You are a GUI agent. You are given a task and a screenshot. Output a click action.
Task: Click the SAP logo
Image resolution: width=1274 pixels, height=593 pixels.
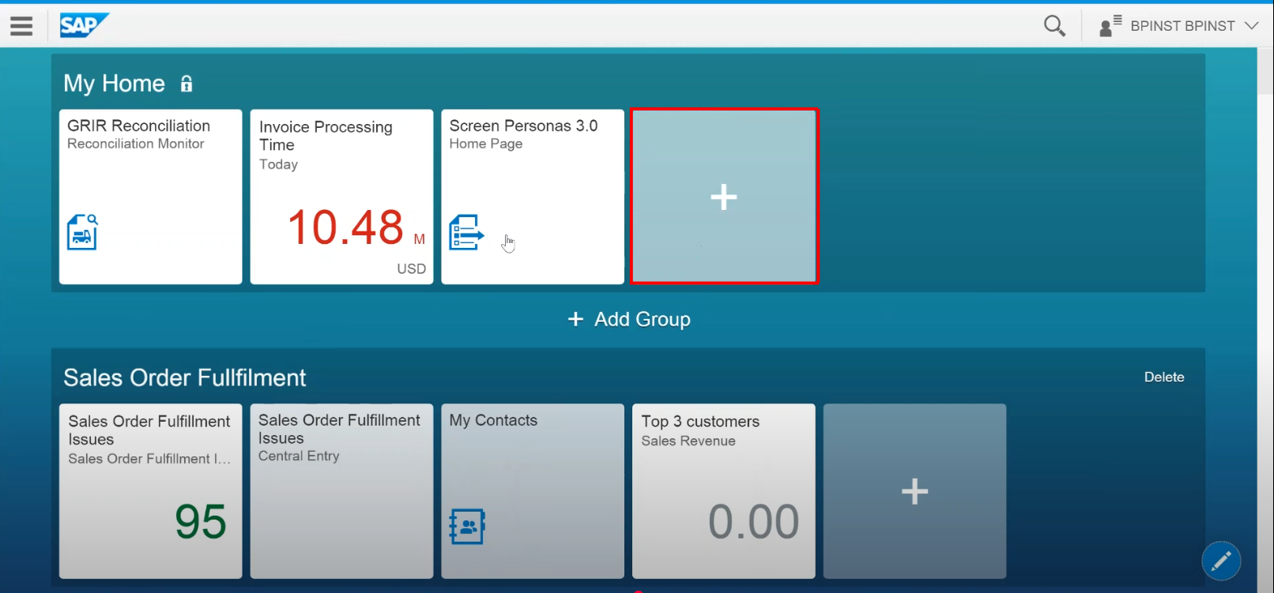pyautogui.click(x=84, y=25)
